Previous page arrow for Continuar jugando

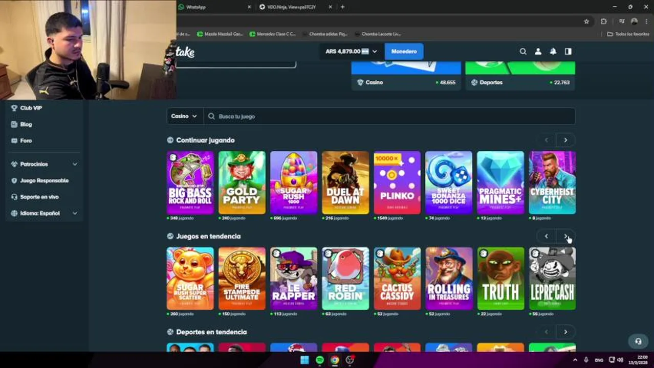[x=546, y=140]
